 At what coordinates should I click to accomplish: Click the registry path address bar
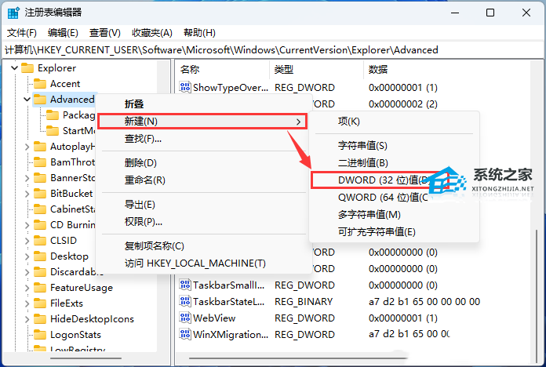[273, 50]
